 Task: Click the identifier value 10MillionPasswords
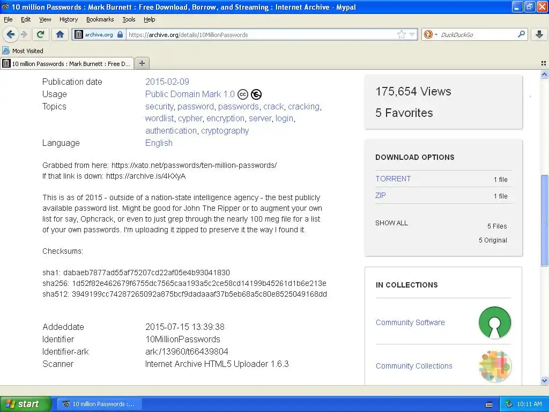coord(183,339)
